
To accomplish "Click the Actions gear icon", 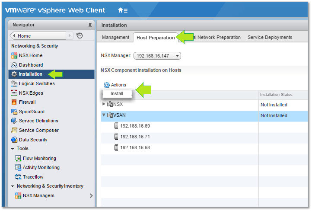I will coord(107,85).
